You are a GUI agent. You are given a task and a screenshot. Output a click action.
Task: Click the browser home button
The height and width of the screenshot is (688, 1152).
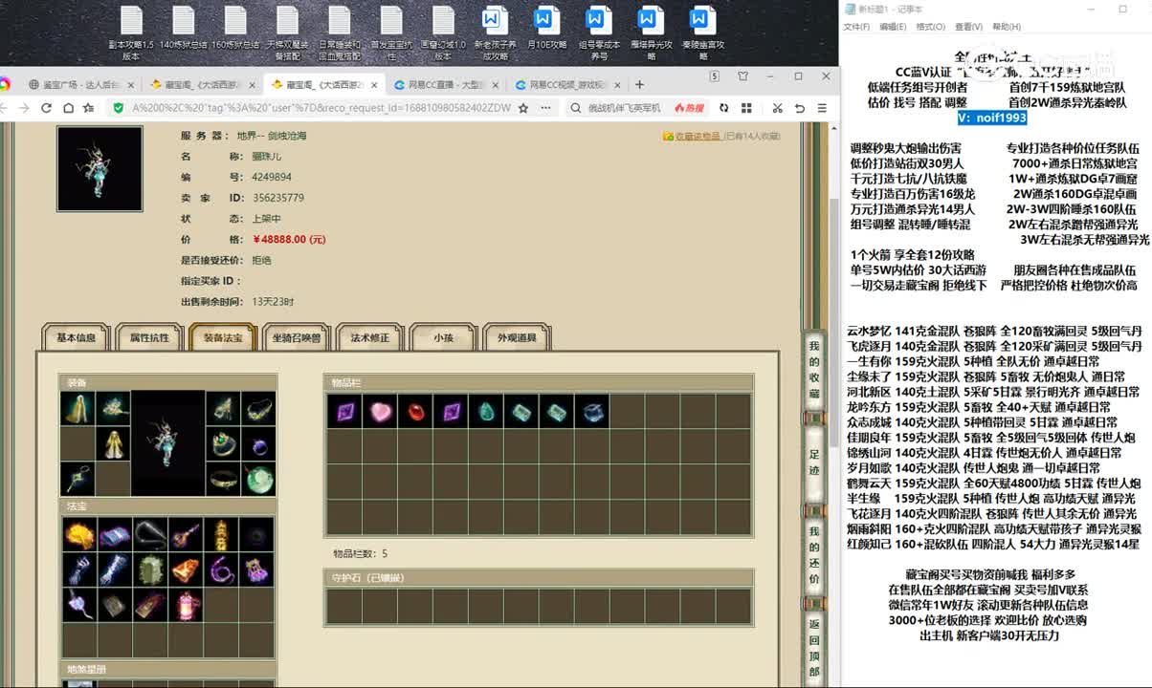click(x=67, y=108)
